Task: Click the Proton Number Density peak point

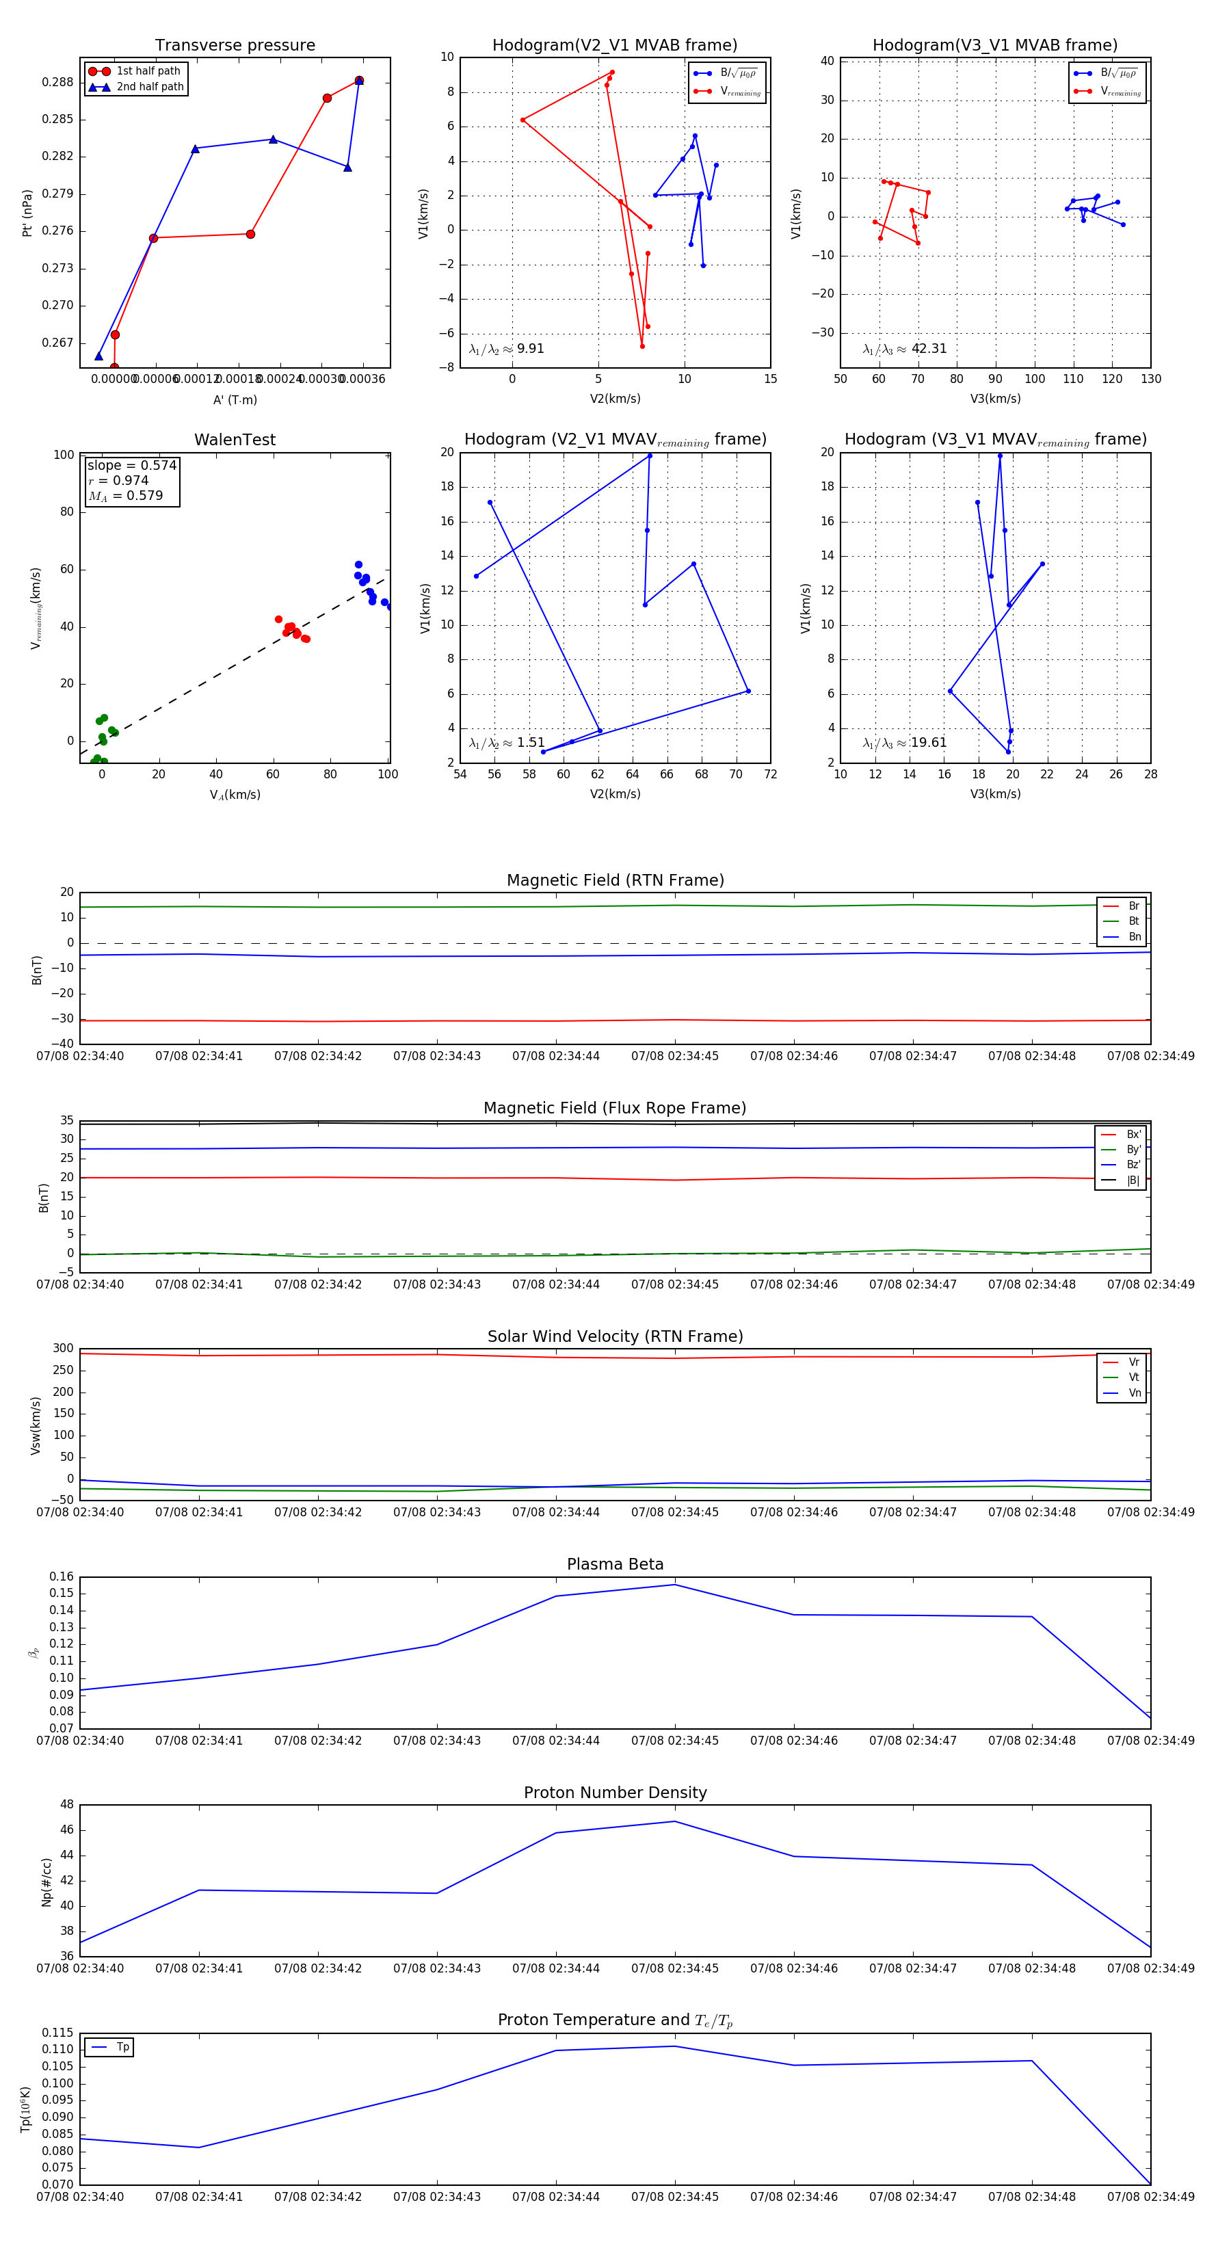Action: [674, 1821]
